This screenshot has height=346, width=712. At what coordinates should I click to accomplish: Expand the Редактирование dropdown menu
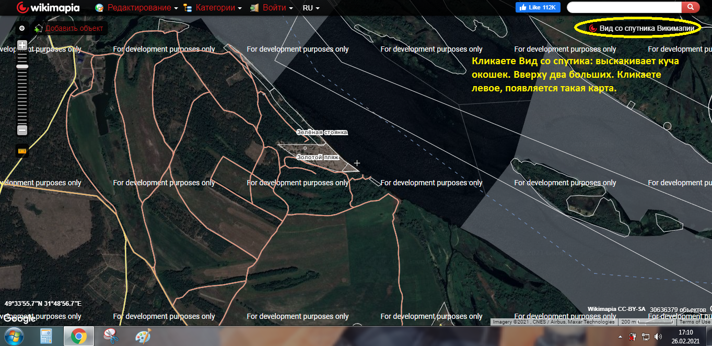pyautogui.click(x=137, y=8)
